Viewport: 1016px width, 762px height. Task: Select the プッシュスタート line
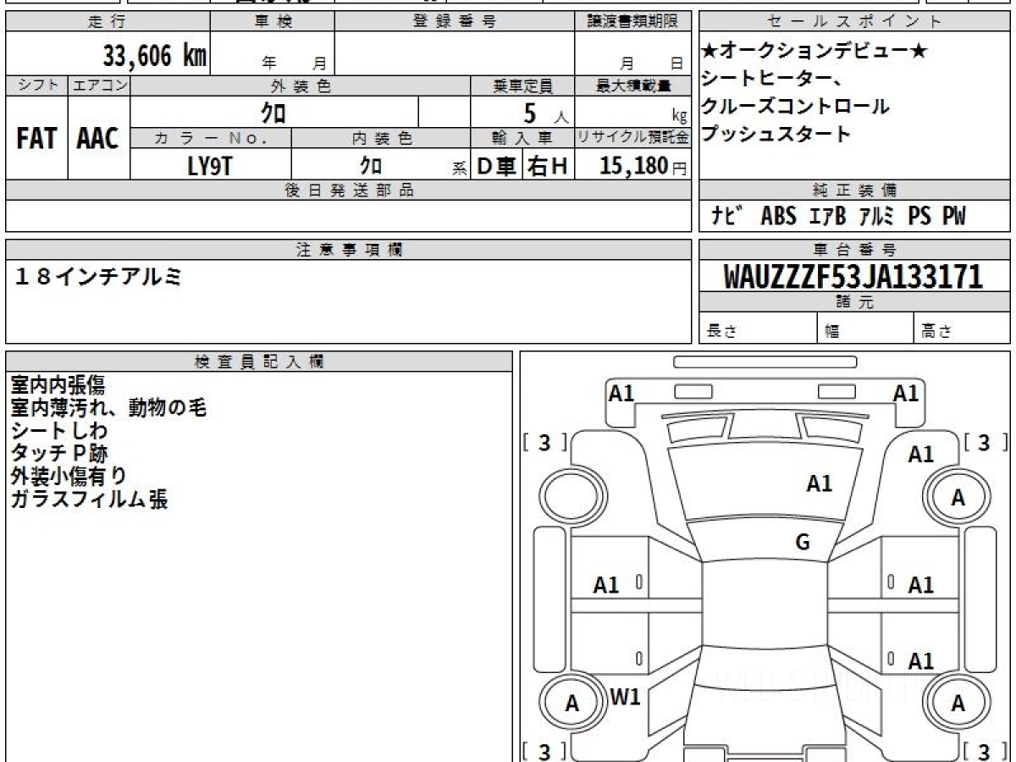[776, 134]
